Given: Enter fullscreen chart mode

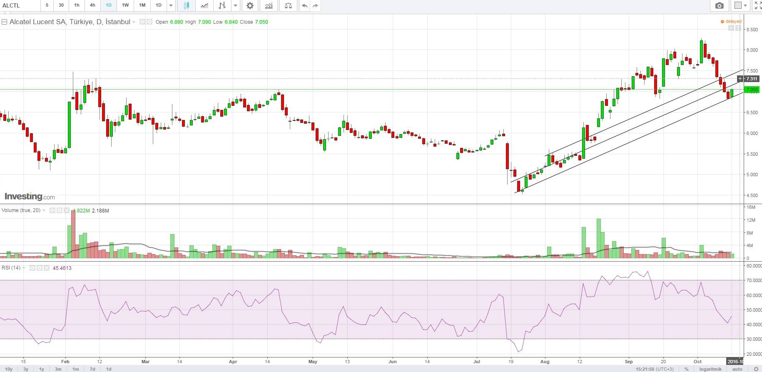Looking at the screenshot, I should pyautogui.click(x=757, y=5).
